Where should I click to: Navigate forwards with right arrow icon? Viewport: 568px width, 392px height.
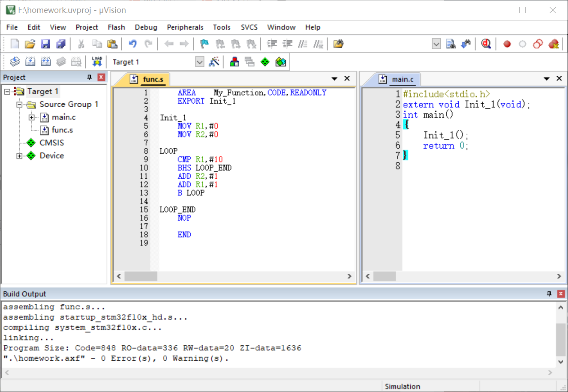click(x=184, y=44)
